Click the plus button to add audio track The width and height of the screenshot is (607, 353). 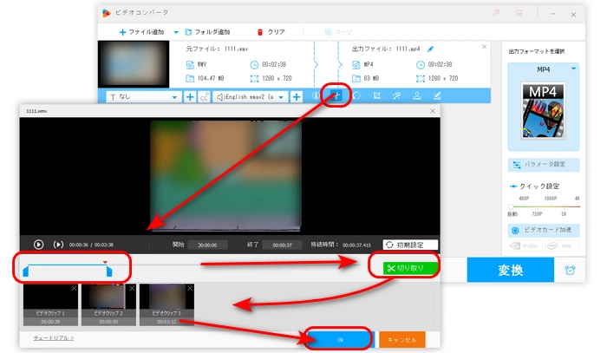(x=297, y=97)
